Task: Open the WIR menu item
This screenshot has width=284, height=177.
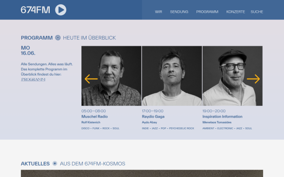Action: (x=159, y=12)
